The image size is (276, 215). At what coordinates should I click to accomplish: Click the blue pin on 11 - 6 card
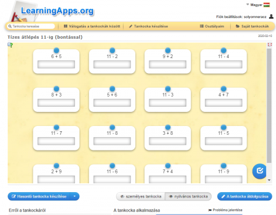[112, 166]
